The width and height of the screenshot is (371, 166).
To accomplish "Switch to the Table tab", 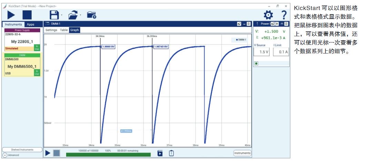I will click(64, 30).
